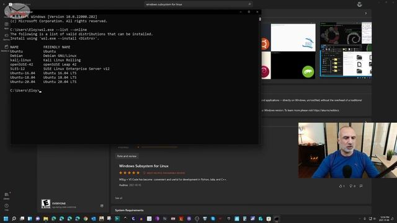Report the review with flag icon
Image resolution: width=397 pixels, height=223 pixels.
pyautogui.click(x=361, y=186)
